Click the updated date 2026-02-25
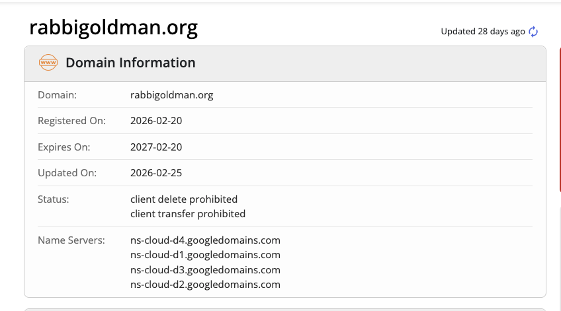The image size is (561, 311). point(156,173)
